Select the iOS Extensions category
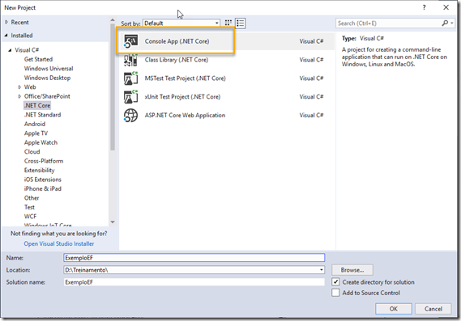 click(43, 180)
